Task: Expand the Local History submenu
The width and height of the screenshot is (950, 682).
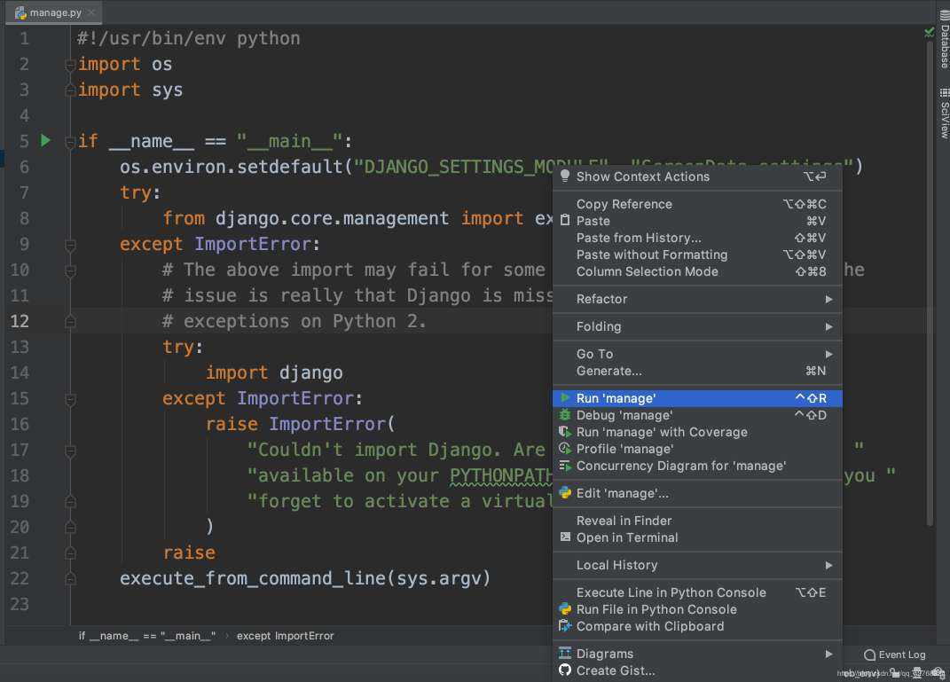Action: point(697,565)
